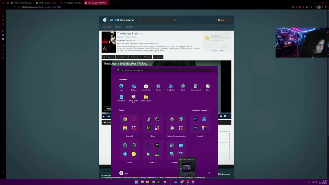Image resolution: width=329 pixels, height=185 pixels.
Task: Focus website Ara search field
Action: tap(157, 20)
